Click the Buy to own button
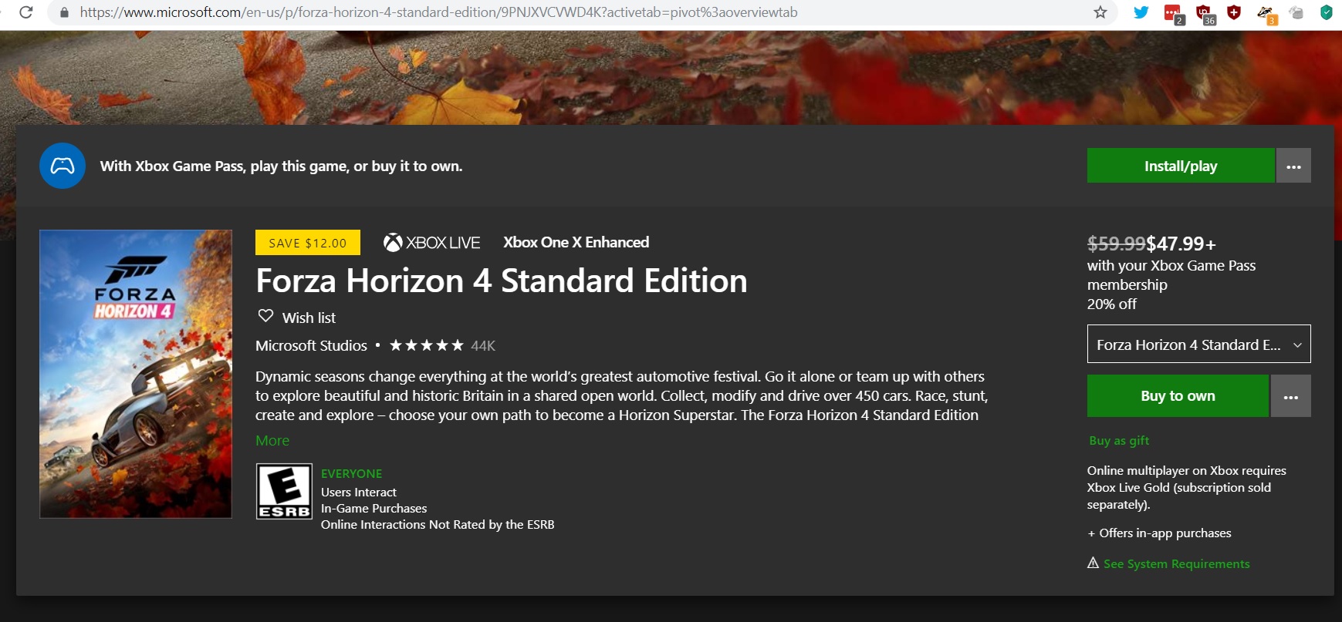 click(1178, 395)
